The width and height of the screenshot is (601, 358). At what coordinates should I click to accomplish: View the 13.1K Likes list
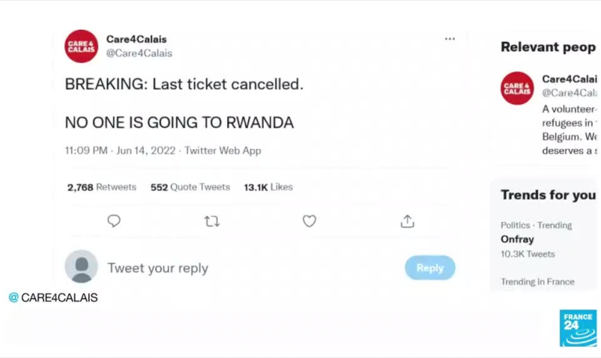click(268, 188)
